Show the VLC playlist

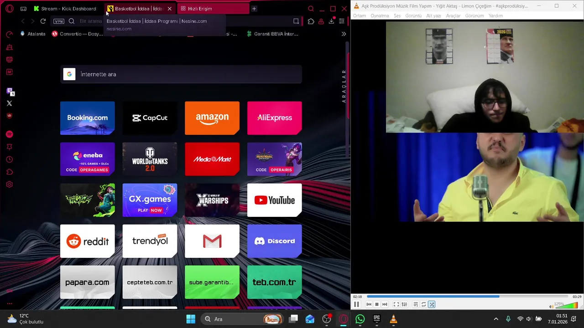[416, 304]
